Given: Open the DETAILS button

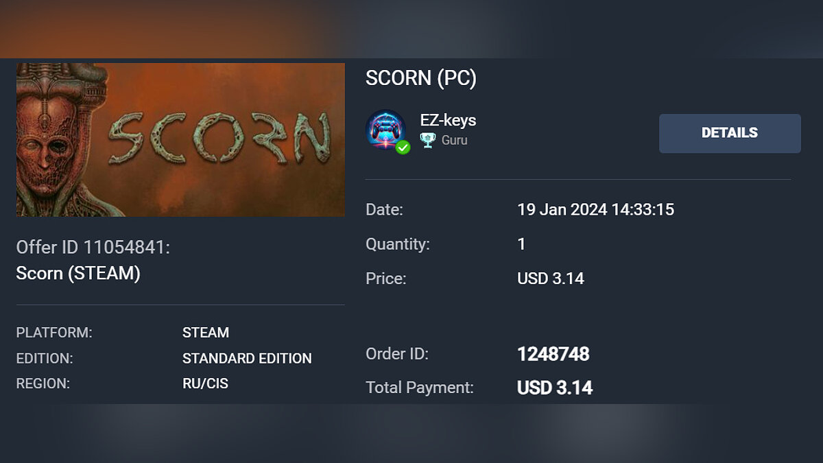Looking at the screenshot, I should (730, 133).
